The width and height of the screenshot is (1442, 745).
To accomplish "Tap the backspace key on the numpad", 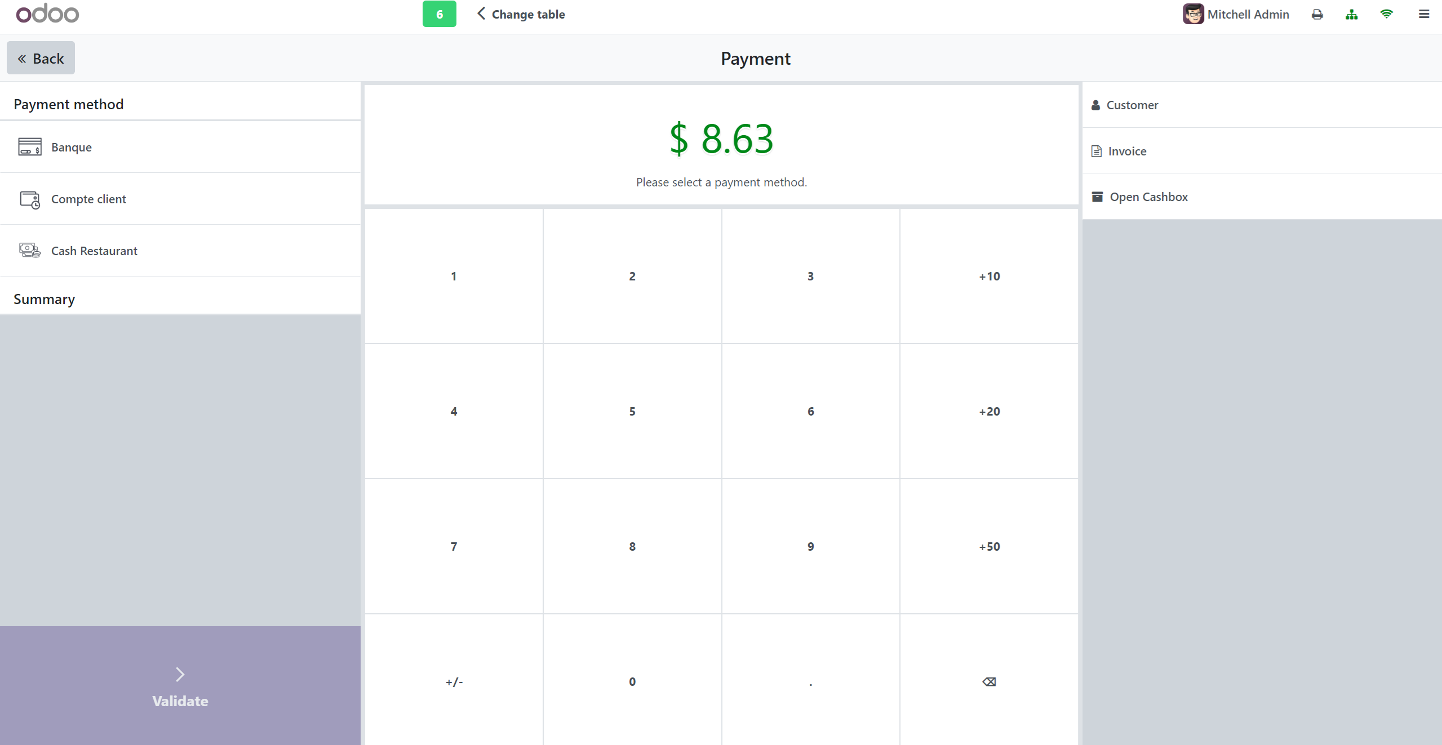I will point(989,681).
